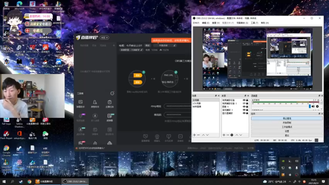Image resolution: width=329 pixels, height=185 pixels.
Task: Open the streamer tasks tool icon
Action: tap(109, 104)
